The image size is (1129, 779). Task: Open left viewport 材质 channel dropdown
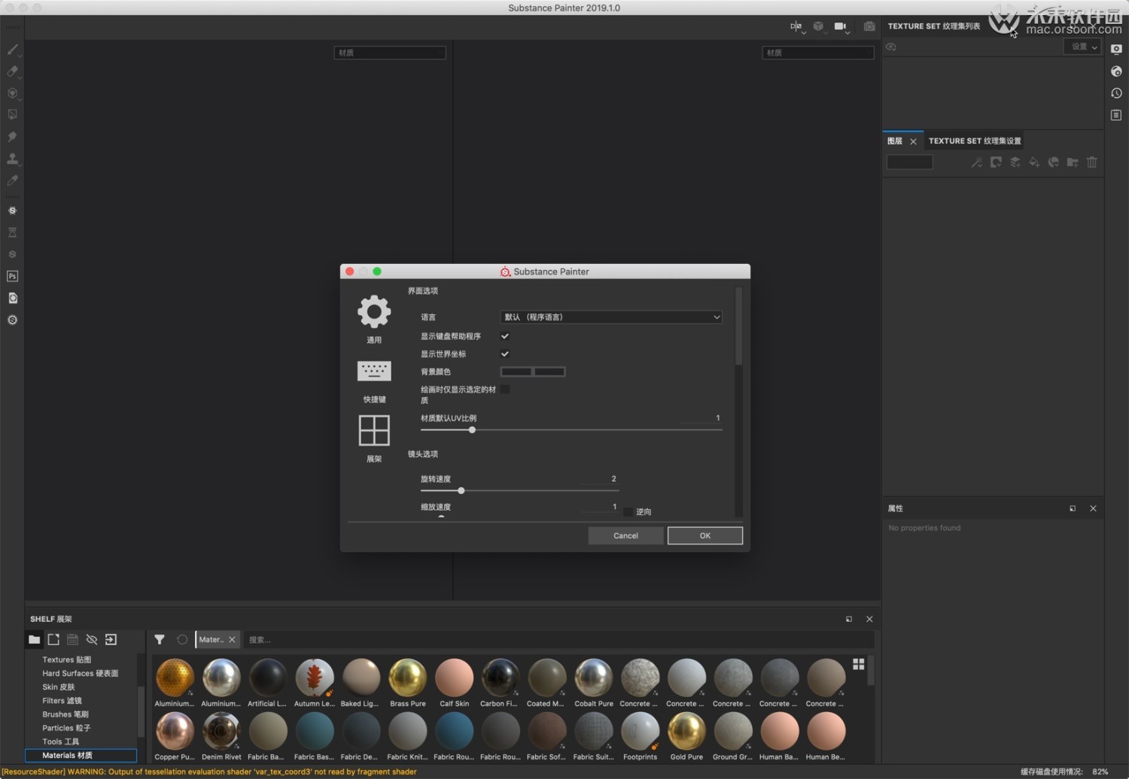coord(390,53)
